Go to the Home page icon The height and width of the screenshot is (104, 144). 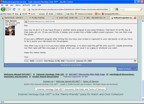click(24, 9)
